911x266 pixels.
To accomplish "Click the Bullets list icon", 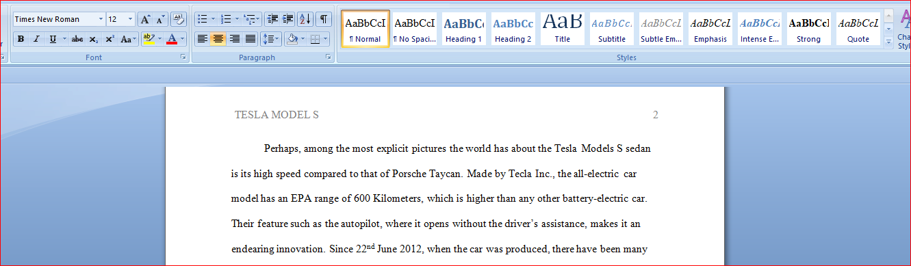I will (x=203, y=19).
